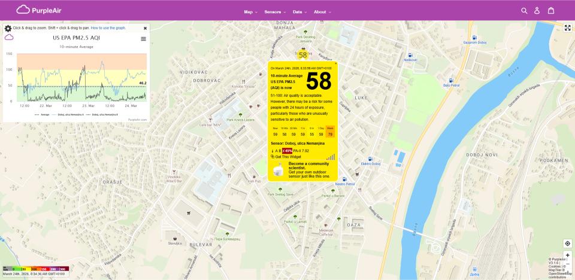
Task: Click the 58 sensor marker on map
Action: [302, 55]
